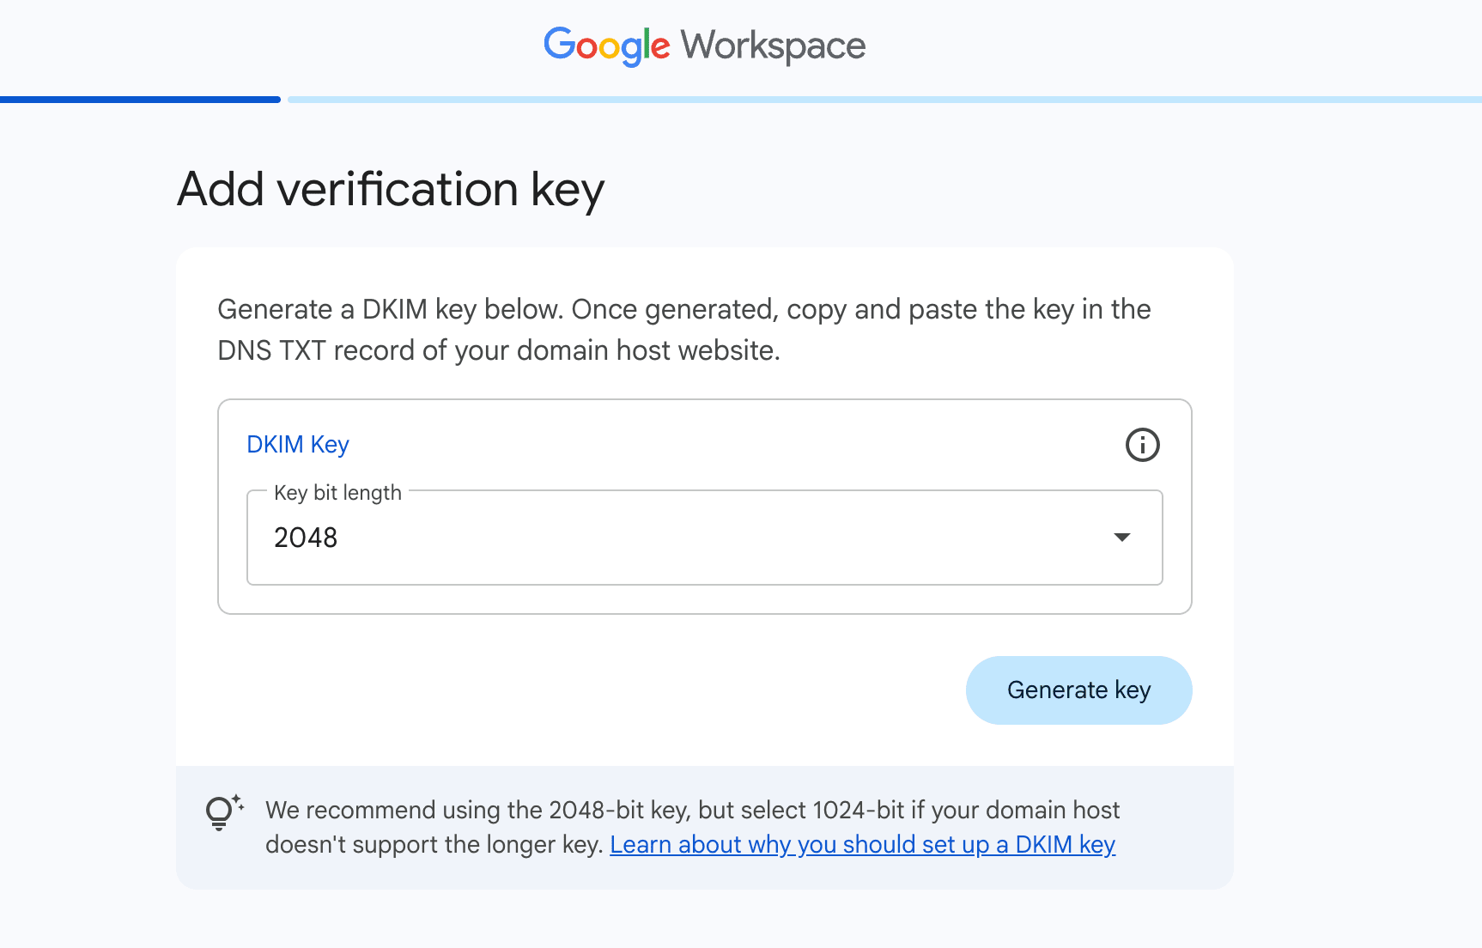The width and height of the screenshot is (1482, 948).
Task: Click the 2048-bit key recommendation text
Action: pyautogui.click(x=692, y=811)
